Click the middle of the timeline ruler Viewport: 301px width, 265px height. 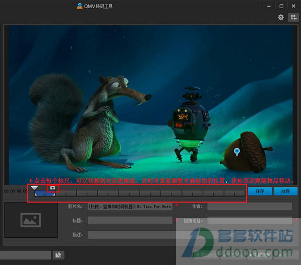[x=140, y=193]
